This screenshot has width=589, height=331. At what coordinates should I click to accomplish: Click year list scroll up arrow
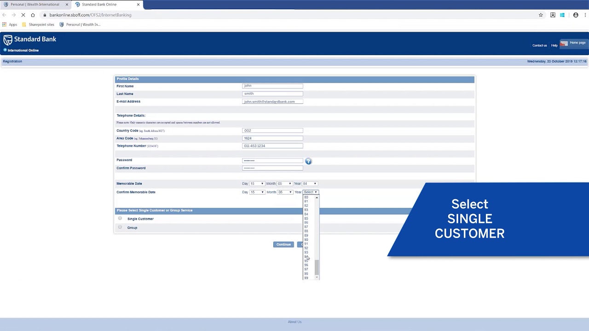[317, 198]
